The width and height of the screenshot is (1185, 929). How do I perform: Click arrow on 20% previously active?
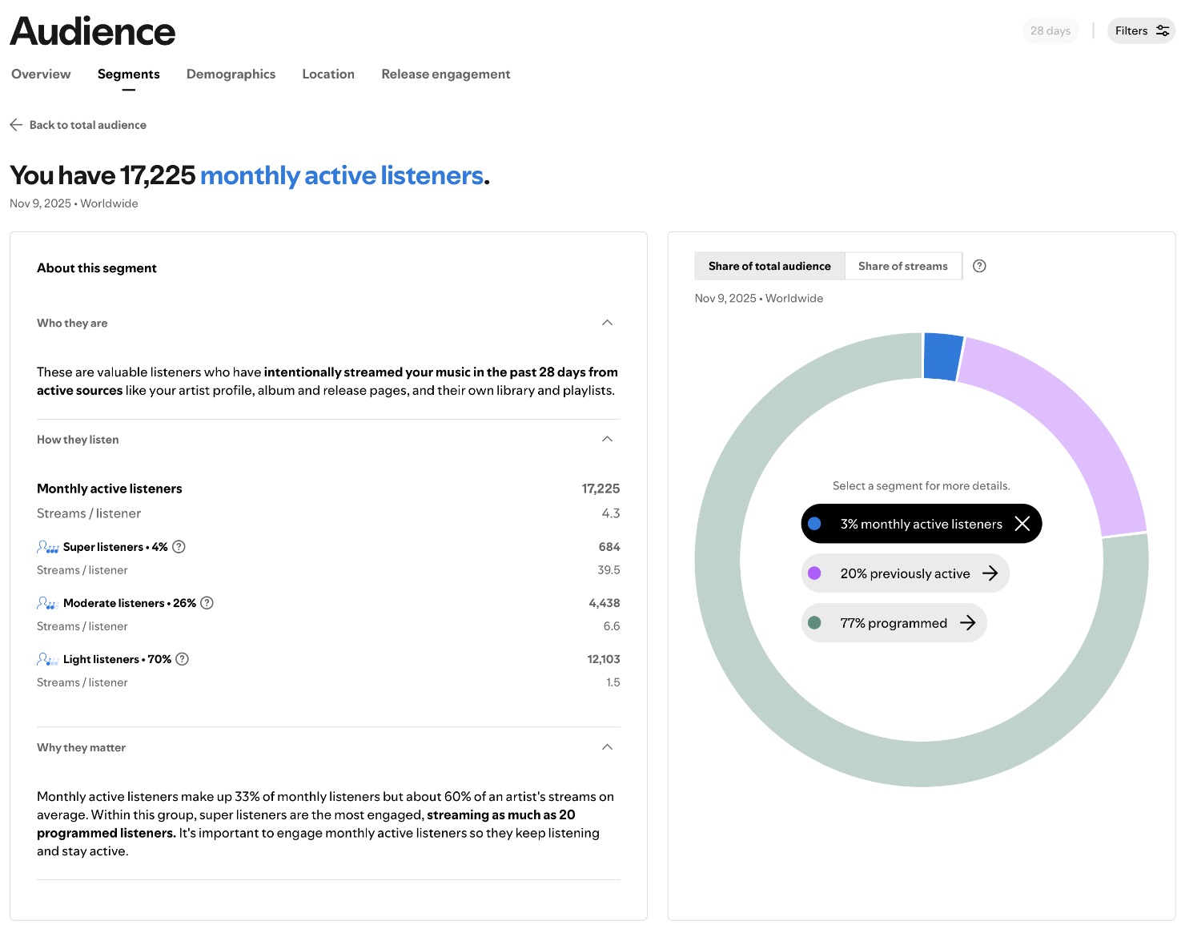(x=990, y=573)
